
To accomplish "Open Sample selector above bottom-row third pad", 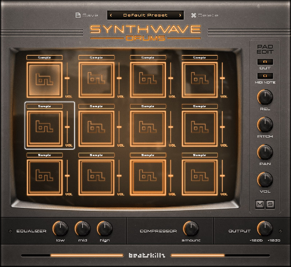I will tap(148, 155).
